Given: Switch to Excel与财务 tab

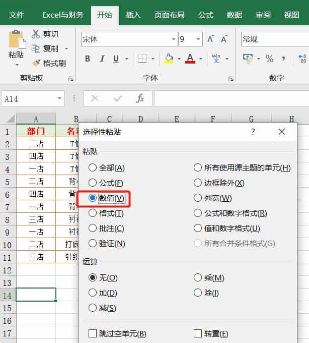Looking at the screenshot, I should point(63,15).
